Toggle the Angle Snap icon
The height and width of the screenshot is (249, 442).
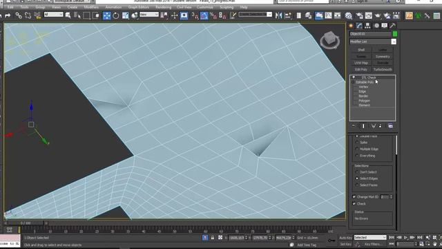204,16
